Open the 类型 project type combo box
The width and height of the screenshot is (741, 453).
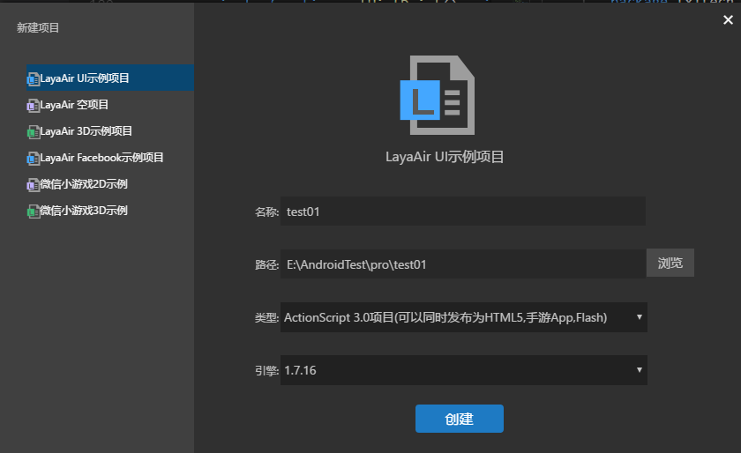(464, 317)
